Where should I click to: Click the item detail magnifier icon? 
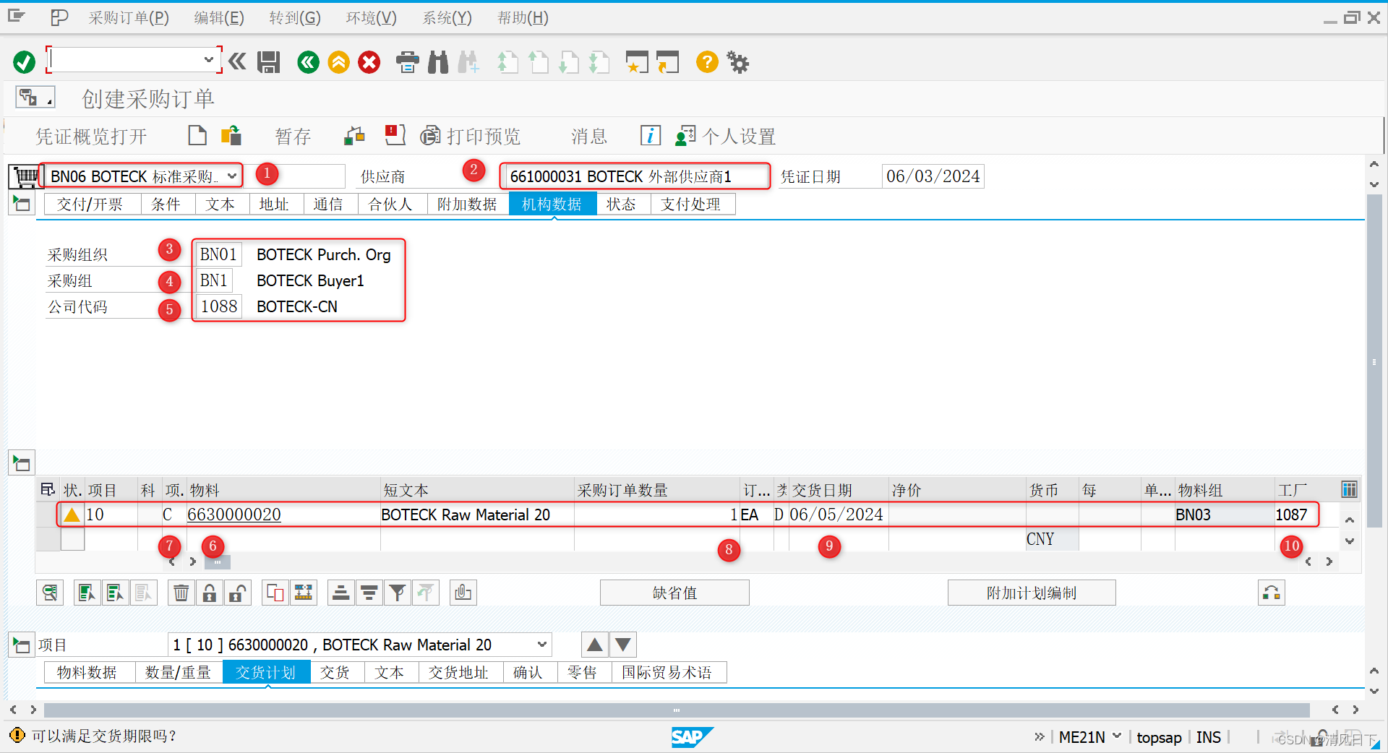(x=50, y=593)
